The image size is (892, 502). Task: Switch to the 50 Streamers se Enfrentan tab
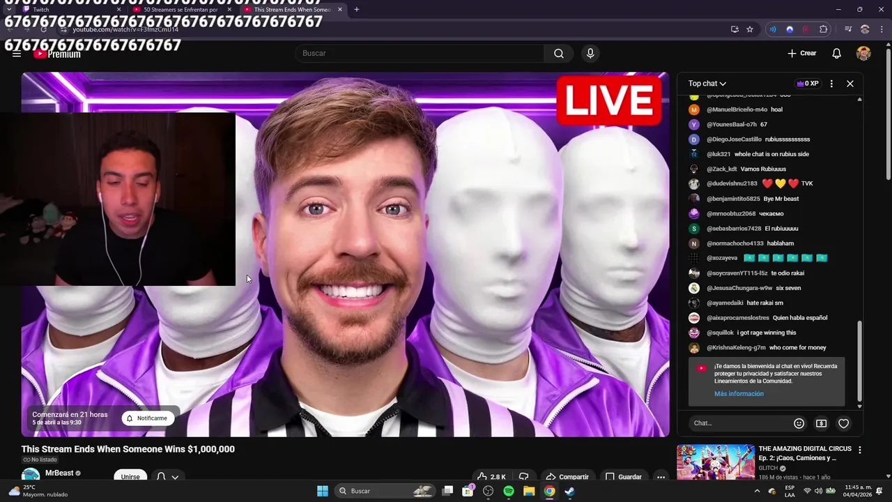(183, 10)
